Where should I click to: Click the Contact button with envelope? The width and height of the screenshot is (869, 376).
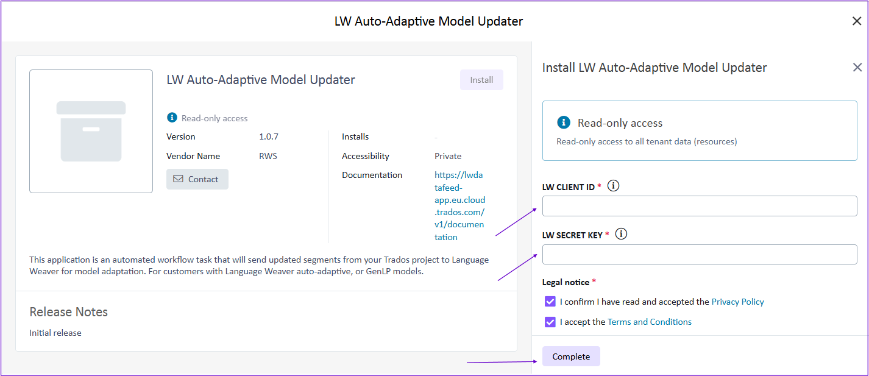pos(197,179)
